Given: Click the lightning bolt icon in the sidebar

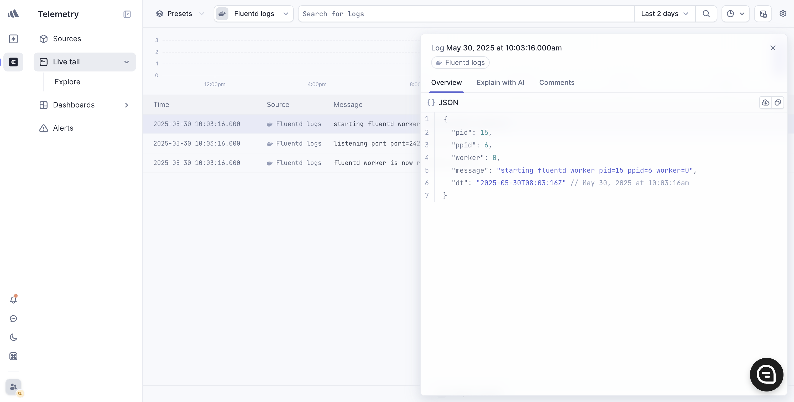Looking at the screenshot, I should (13, 39).
